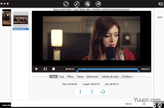
Task: Click the NEXT button
Action: [x=160, y=17]
